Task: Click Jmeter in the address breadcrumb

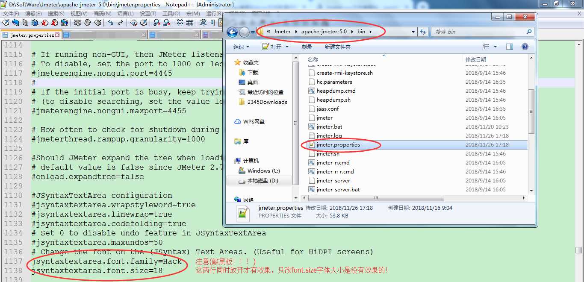Action: (x=282, y=32)
